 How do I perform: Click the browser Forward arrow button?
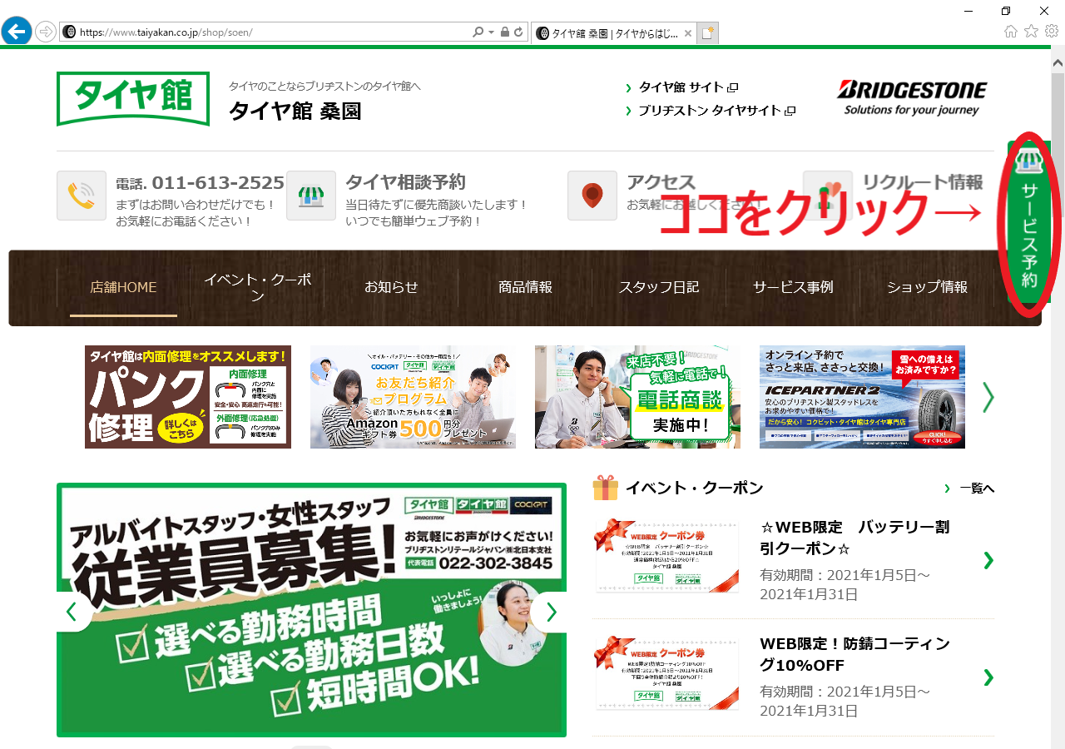[x=46, y=32]
